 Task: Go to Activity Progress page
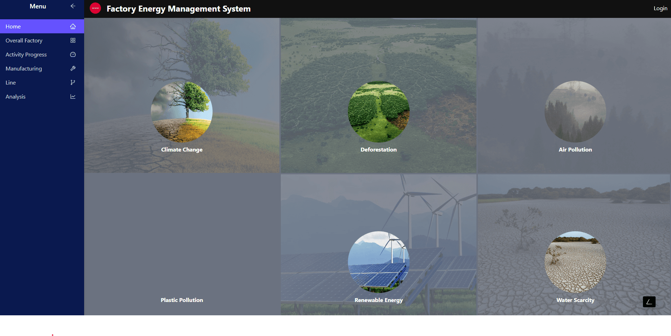[x=42, y=54]
